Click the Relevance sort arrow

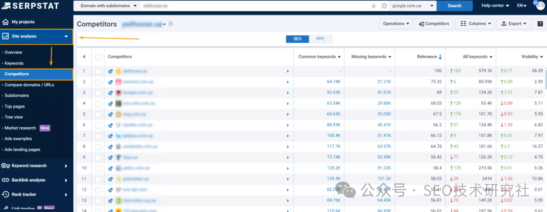440,57
